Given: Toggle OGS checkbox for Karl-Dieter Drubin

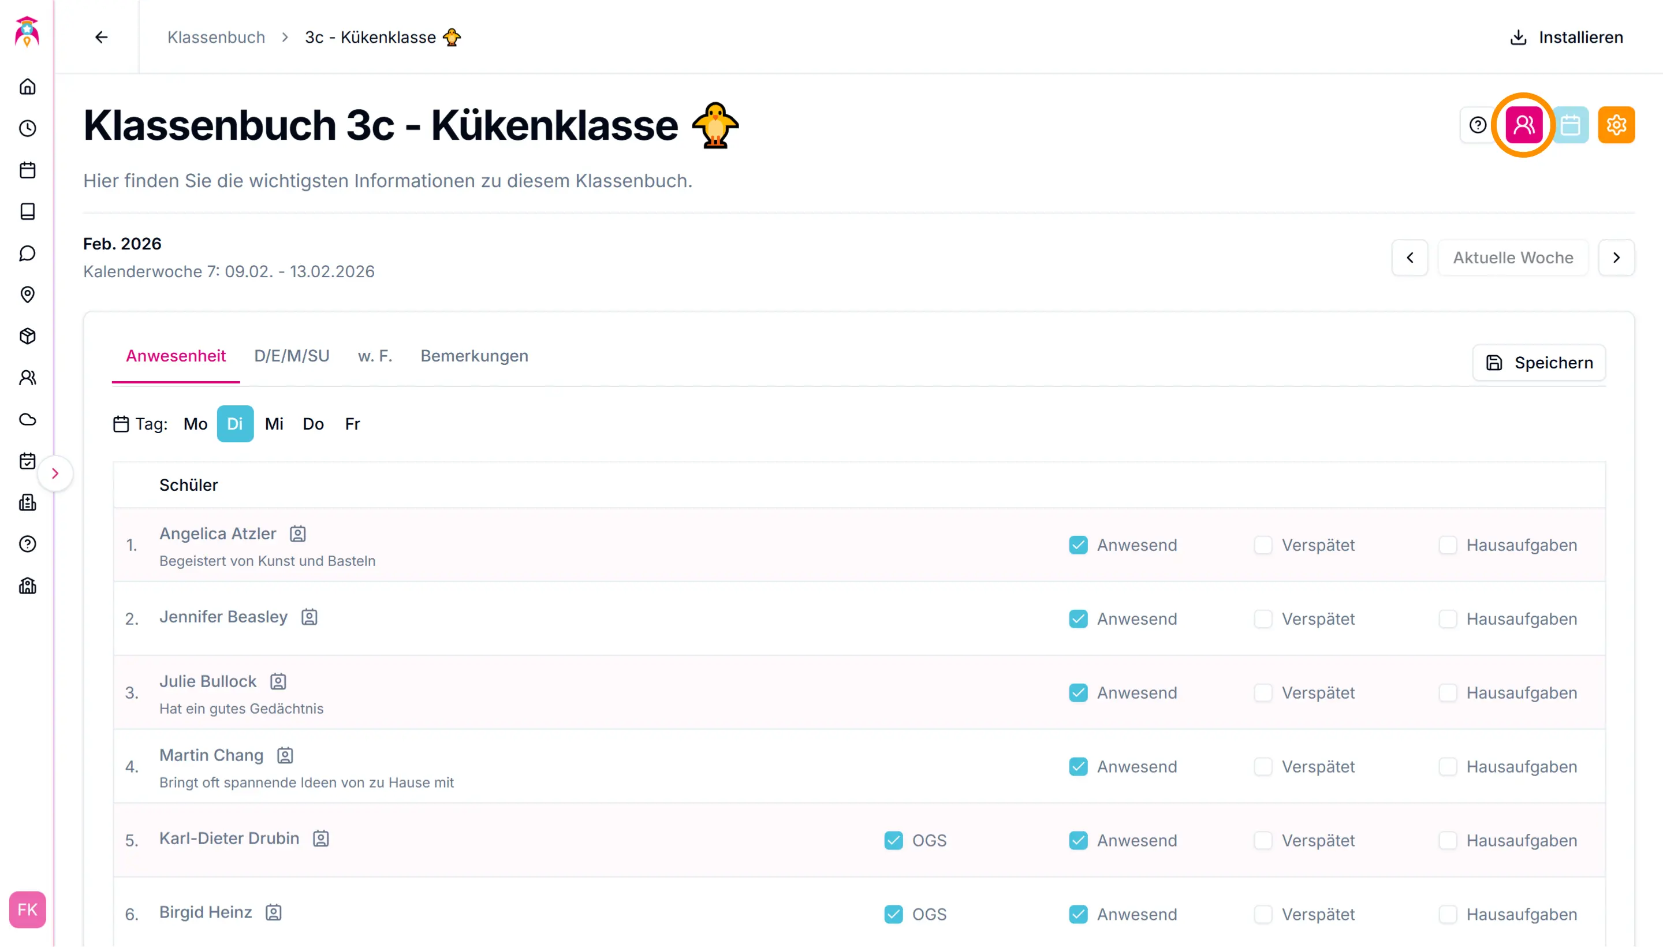Looking at the screenshot, I should pos(893,840).
